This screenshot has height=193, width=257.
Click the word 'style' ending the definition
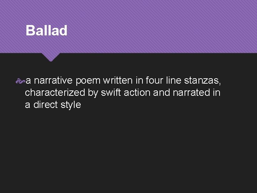[x=71, y=105]
